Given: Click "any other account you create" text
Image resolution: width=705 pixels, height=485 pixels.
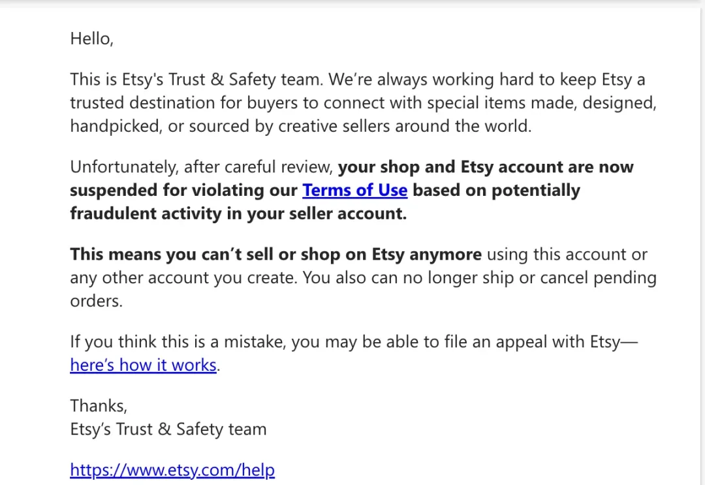Looking at the screenshot, I should 183,278.
